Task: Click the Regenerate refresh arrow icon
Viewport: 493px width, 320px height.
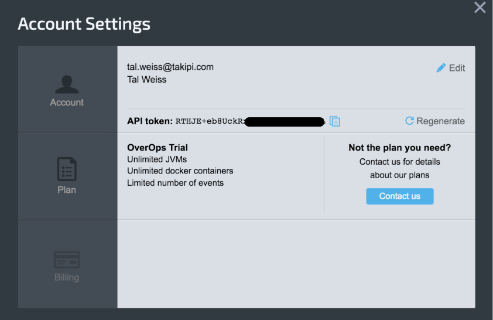Action: 409,121
